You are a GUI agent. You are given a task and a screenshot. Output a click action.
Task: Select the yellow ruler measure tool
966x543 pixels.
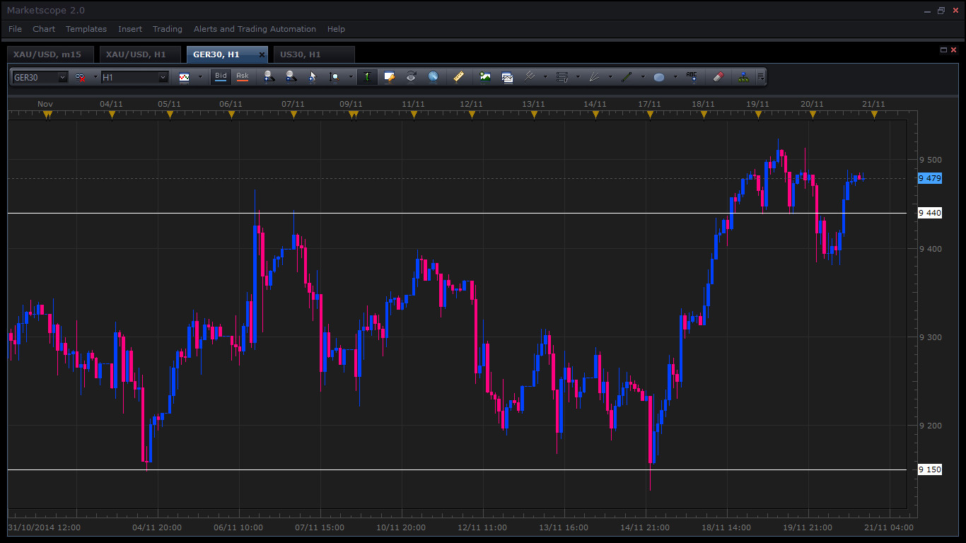click(458, 77)
